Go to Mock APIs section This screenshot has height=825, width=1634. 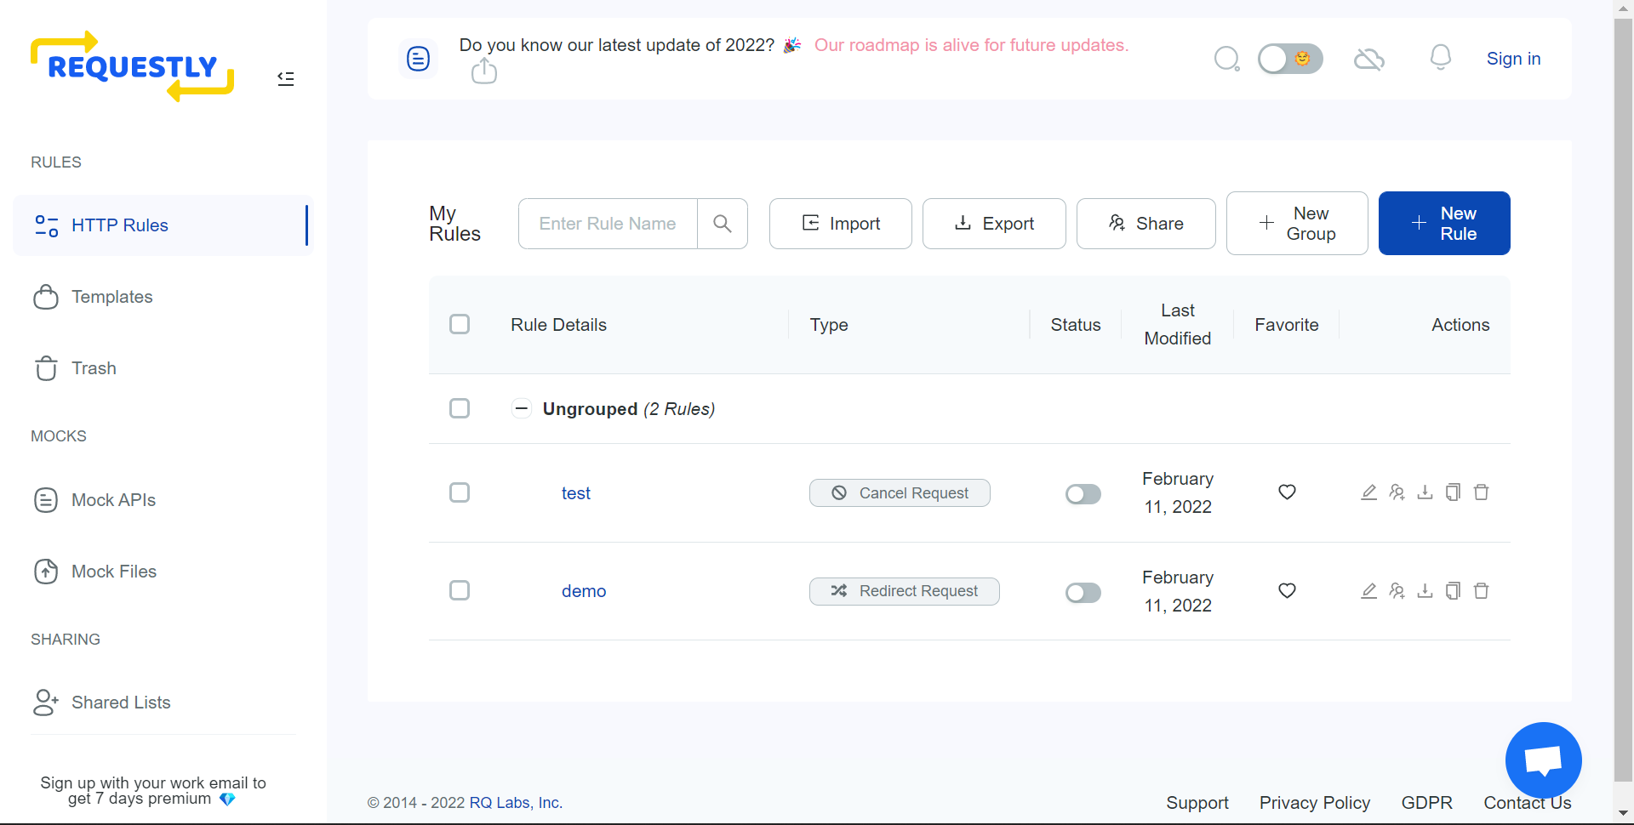(113, 500)
